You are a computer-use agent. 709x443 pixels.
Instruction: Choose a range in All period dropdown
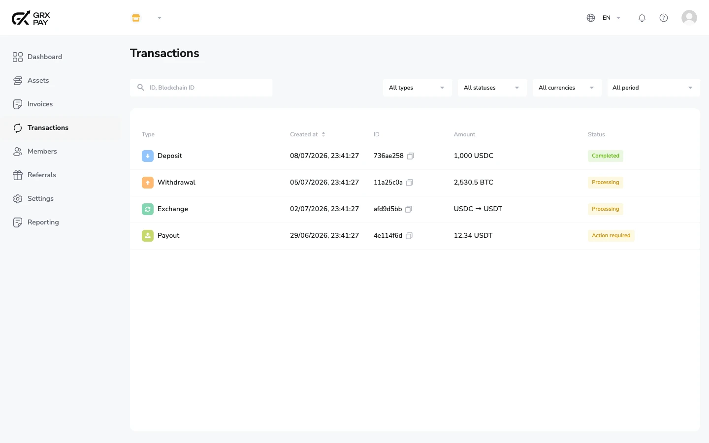tap(653, 88)
